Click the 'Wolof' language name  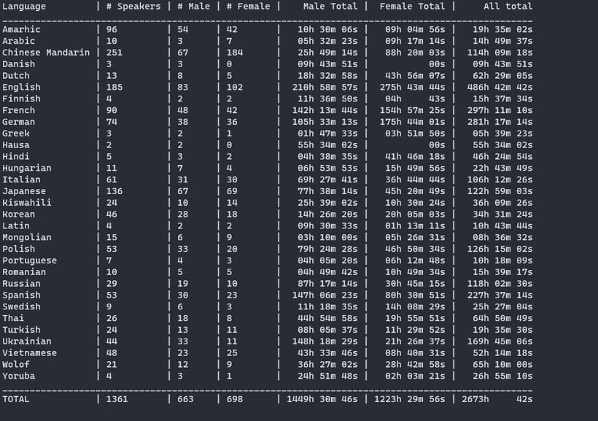(x=16, y=365)
